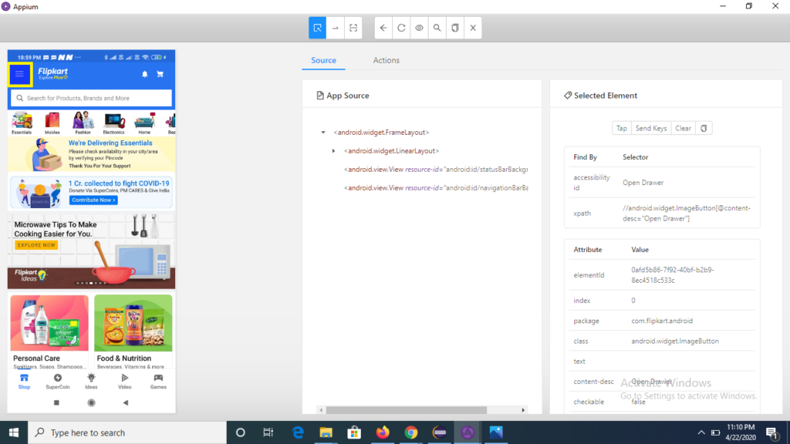790x444 pixels.
Task: Click the Send Keys button
Action: [651, 129]
